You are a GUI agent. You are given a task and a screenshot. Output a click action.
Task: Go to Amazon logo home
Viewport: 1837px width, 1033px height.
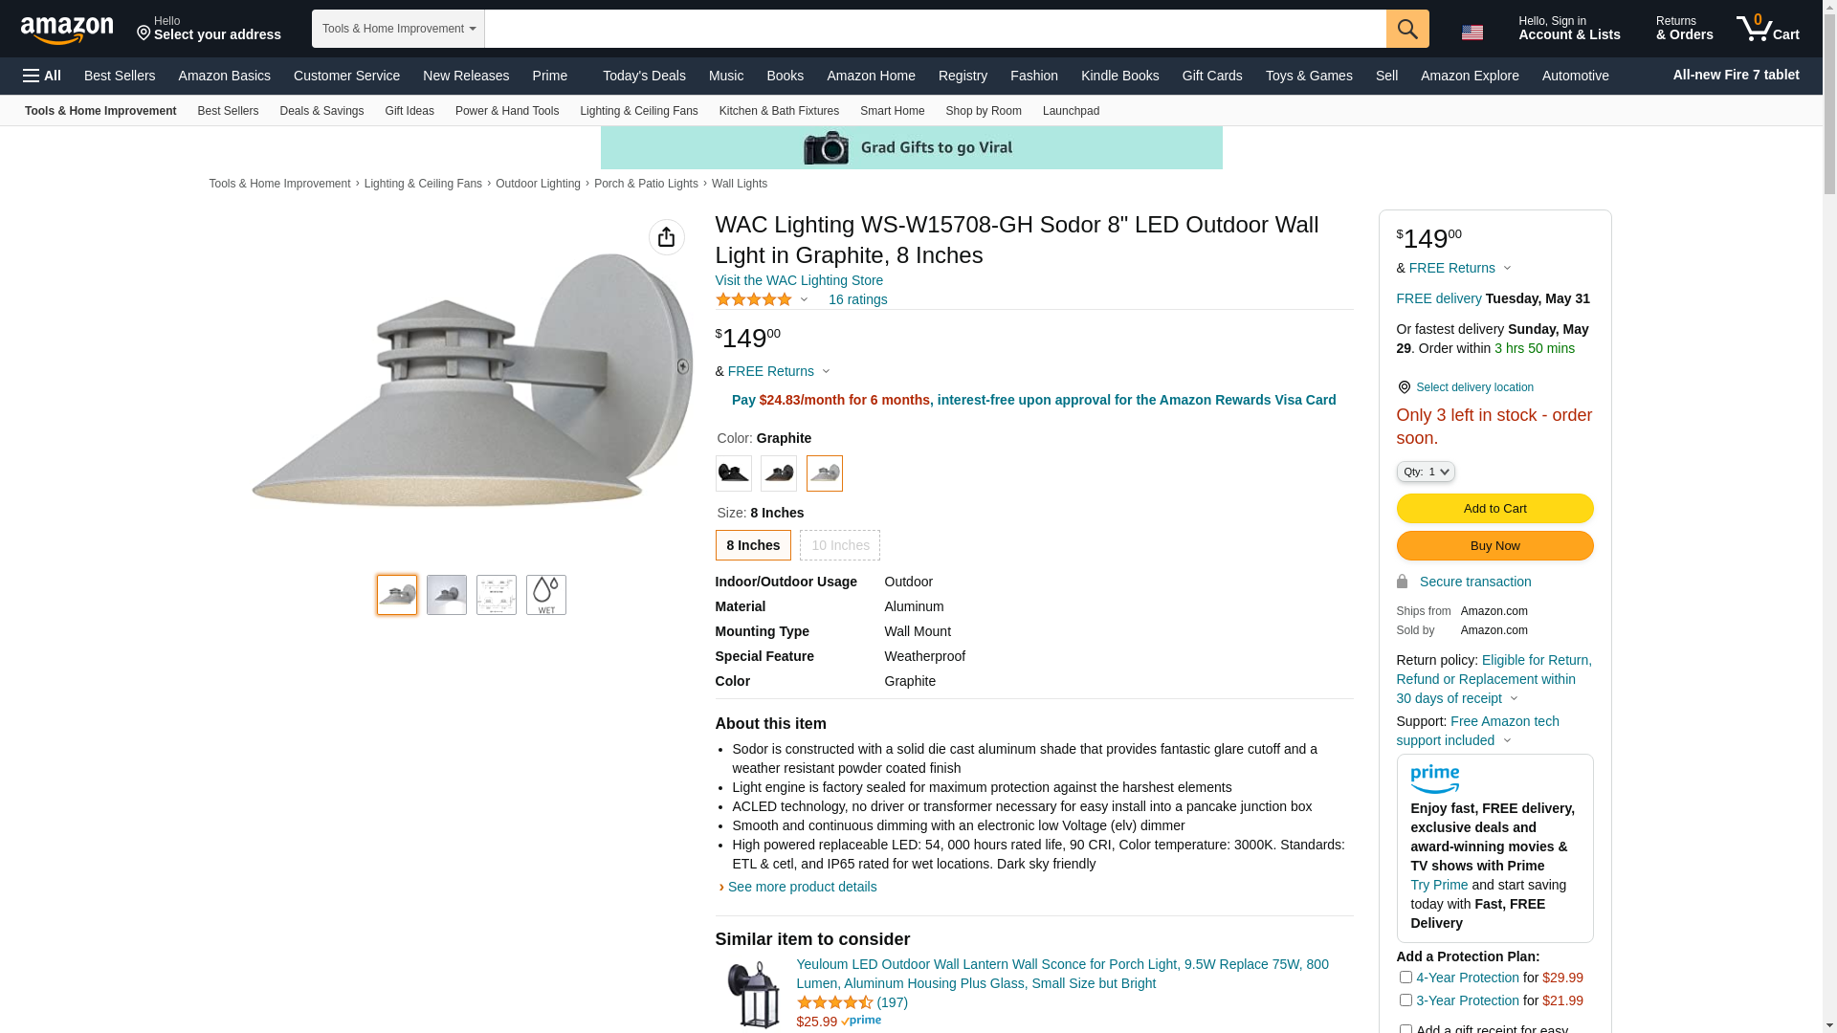point(67,30)
